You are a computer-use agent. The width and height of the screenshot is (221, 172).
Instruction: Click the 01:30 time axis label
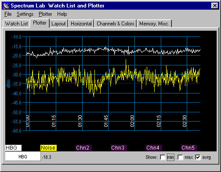point(80,121)
